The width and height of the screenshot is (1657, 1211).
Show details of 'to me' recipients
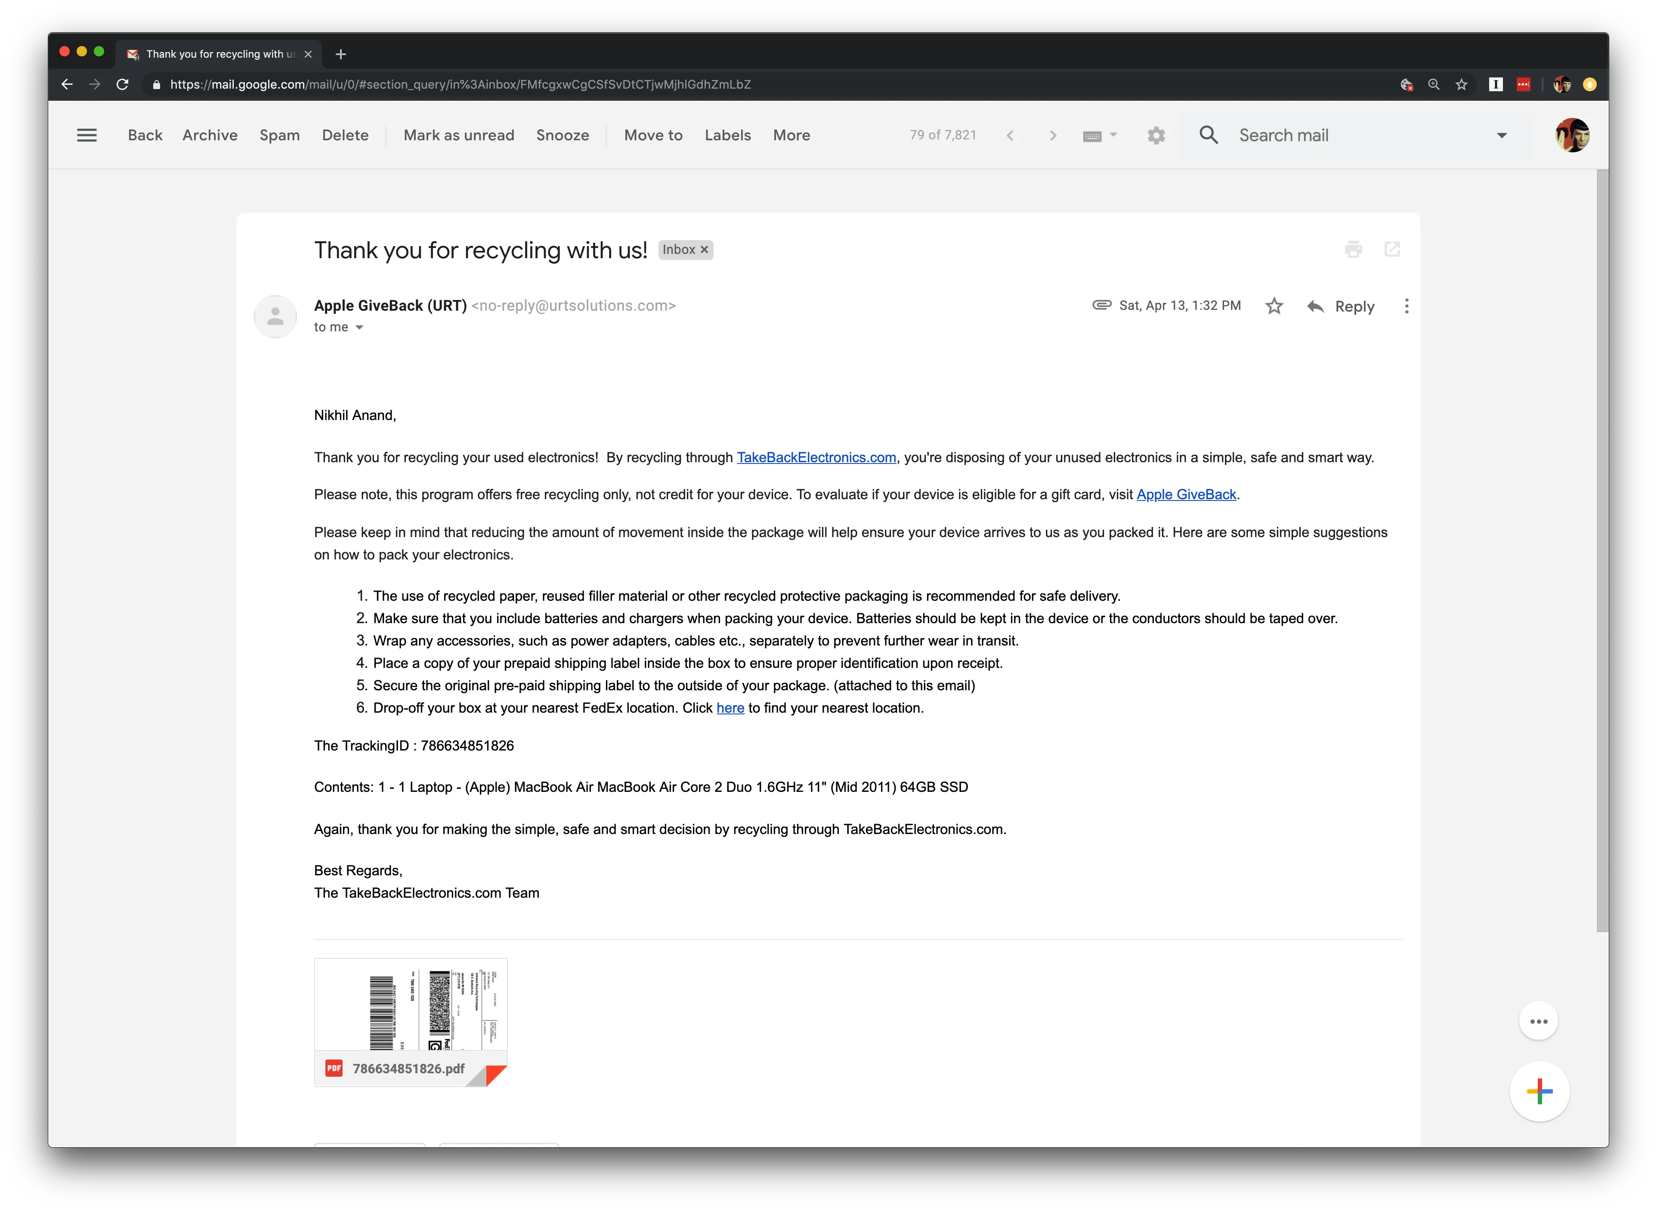359,327
